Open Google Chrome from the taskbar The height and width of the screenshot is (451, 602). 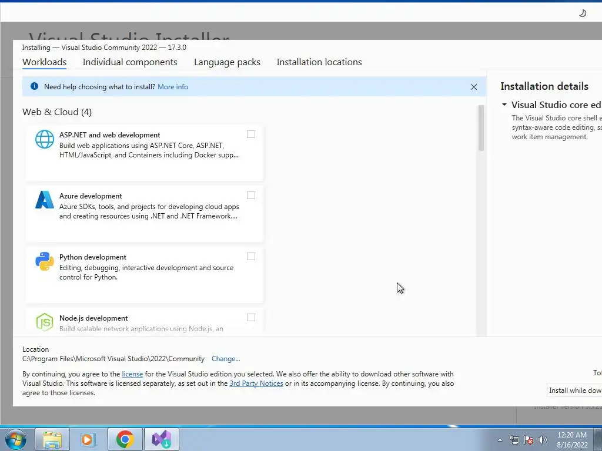(125, 439)
